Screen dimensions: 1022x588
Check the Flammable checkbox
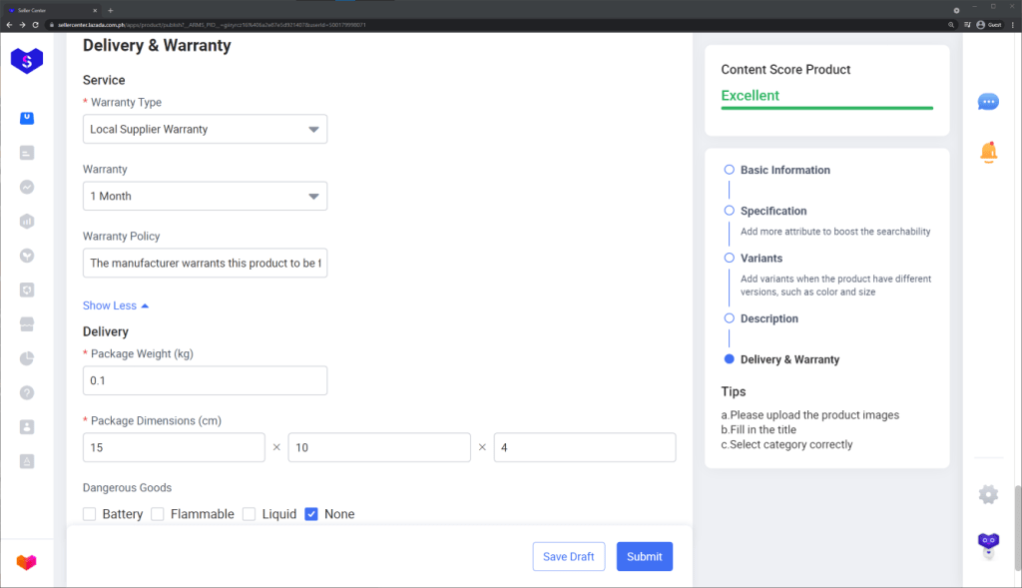(158, 514)
